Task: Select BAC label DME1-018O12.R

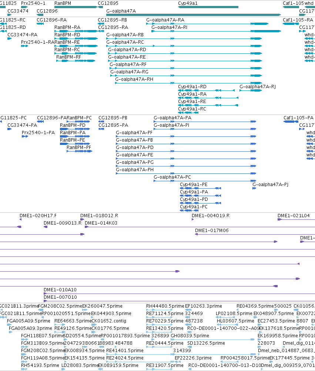Action: (x=99, y=216)
